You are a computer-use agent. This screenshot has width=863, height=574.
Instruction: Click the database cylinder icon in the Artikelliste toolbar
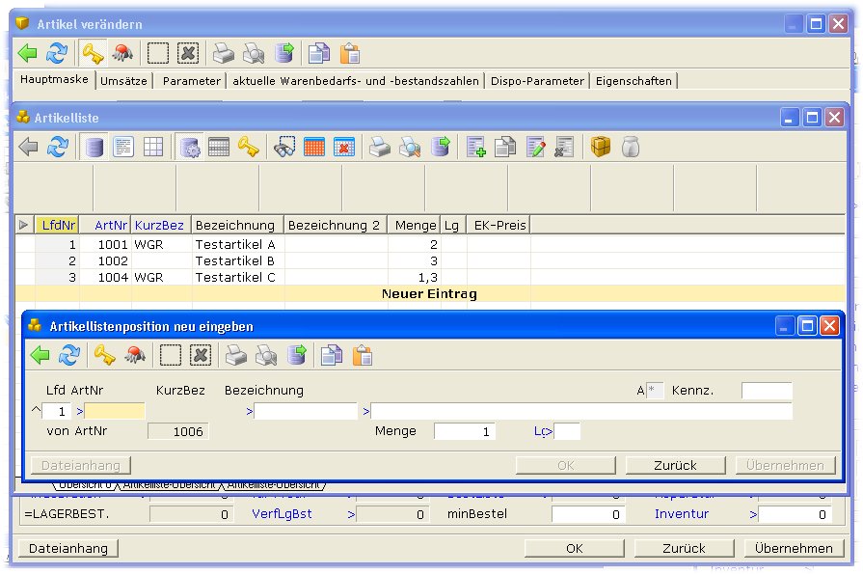coord(94,147)
